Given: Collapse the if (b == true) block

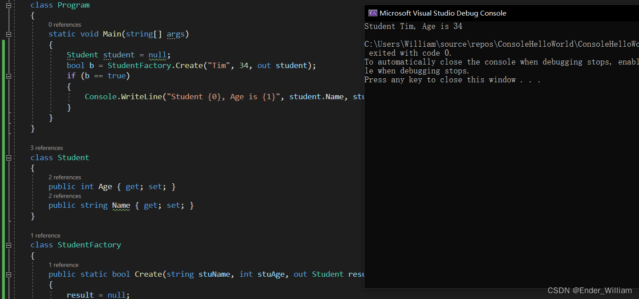Looking at the screenshot, I should click(8, 76).
